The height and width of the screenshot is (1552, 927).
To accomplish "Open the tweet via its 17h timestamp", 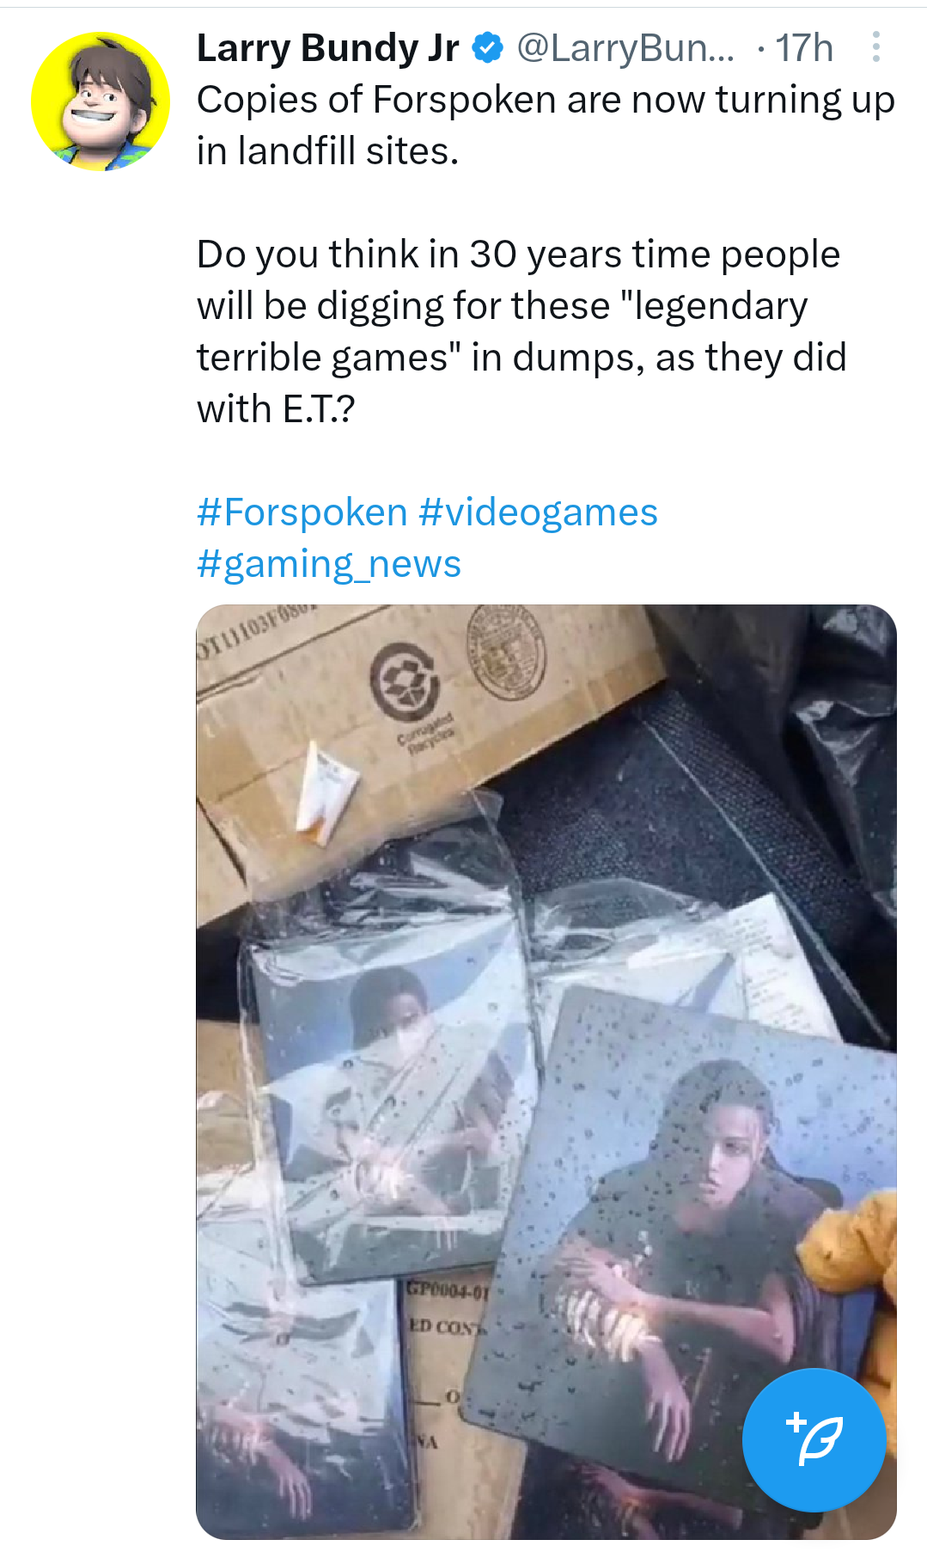I will coord(804,48).
